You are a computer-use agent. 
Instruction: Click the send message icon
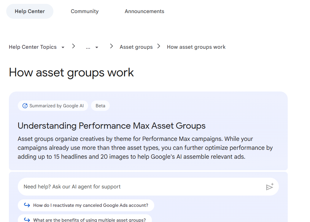click(x=270, y=187)
